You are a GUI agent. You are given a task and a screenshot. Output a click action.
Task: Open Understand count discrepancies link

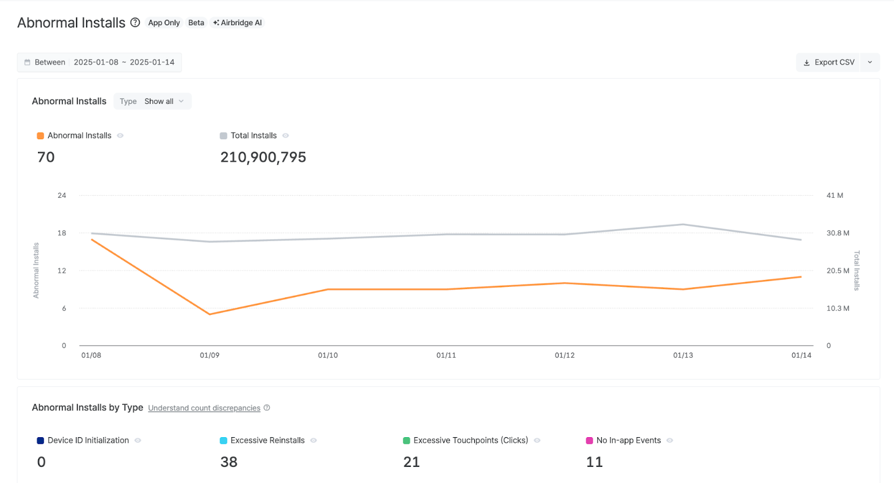point(204,408)
